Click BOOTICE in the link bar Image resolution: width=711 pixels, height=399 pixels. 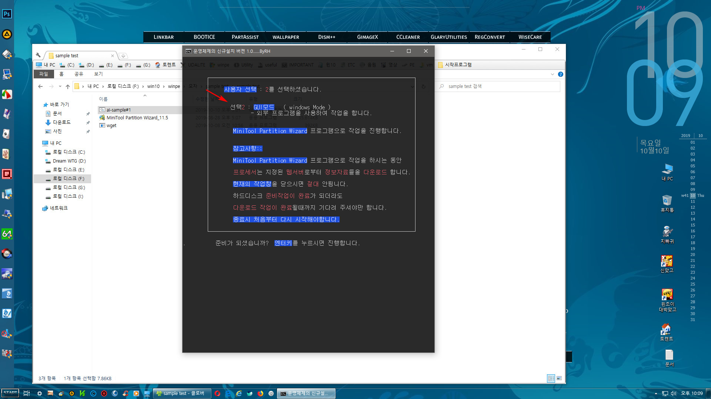click(204, 37)
